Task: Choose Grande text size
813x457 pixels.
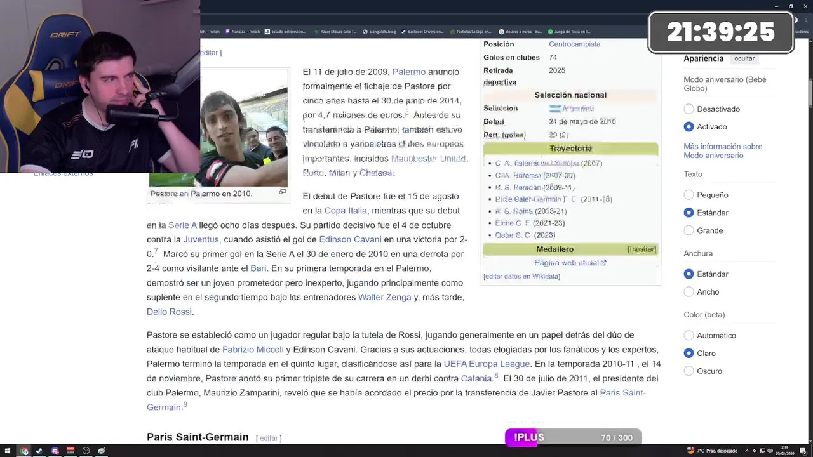Action: coord(689,230)
